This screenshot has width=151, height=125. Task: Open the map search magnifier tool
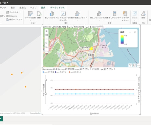click(47, 43)
